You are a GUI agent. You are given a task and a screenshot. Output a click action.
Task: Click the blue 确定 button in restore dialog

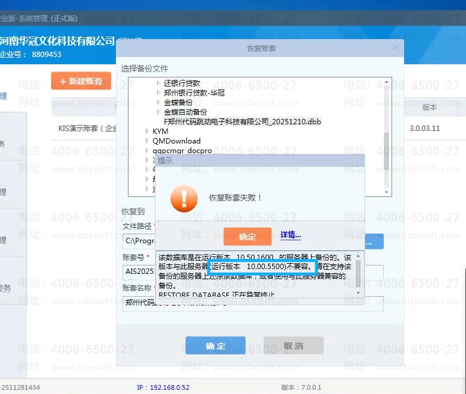(x=215, y=346)
